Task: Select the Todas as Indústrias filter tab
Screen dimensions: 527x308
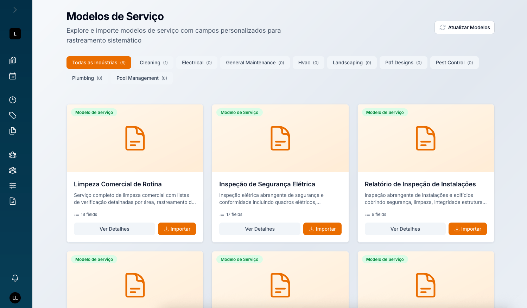Action: 99,63
